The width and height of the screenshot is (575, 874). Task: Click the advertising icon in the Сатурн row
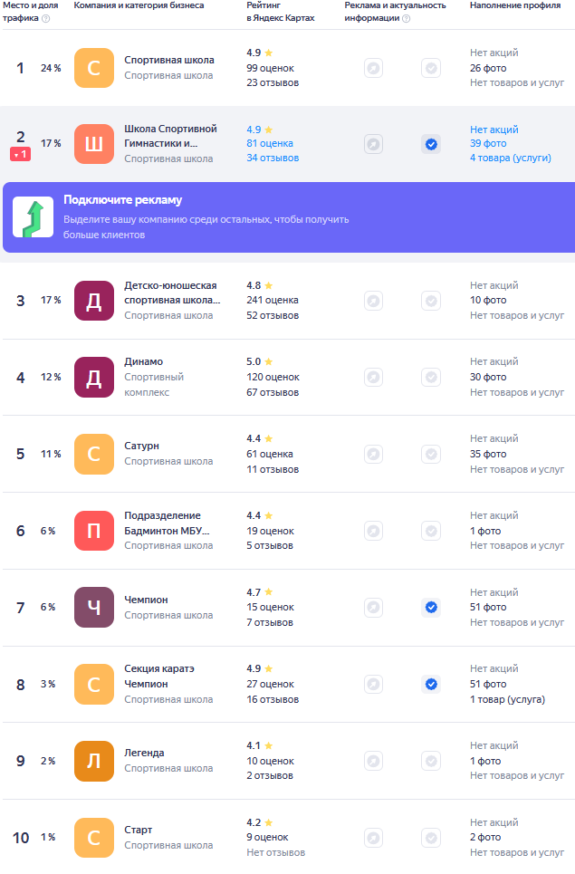(373, 455)
